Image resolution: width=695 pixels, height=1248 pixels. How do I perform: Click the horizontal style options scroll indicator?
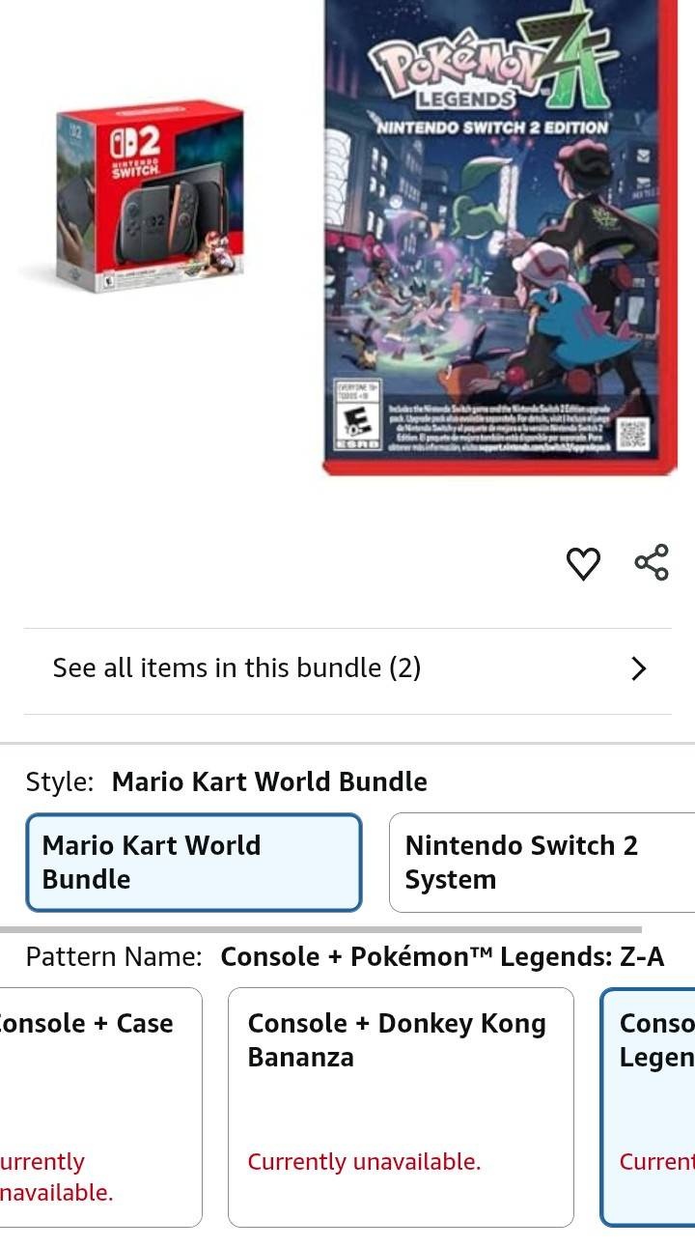[320, 929]
